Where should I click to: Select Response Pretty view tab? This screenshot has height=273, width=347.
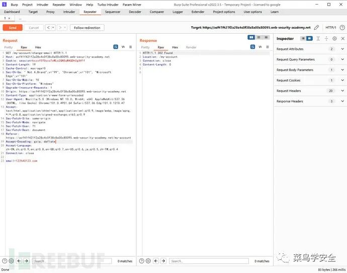coord(145,47)
